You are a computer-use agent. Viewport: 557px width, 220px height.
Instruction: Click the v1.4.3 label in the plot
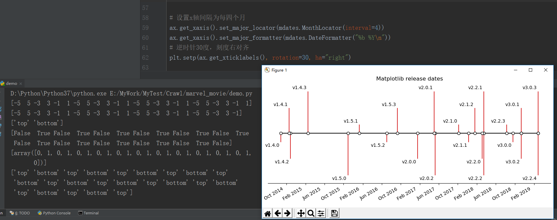click(x=299, y=87)
